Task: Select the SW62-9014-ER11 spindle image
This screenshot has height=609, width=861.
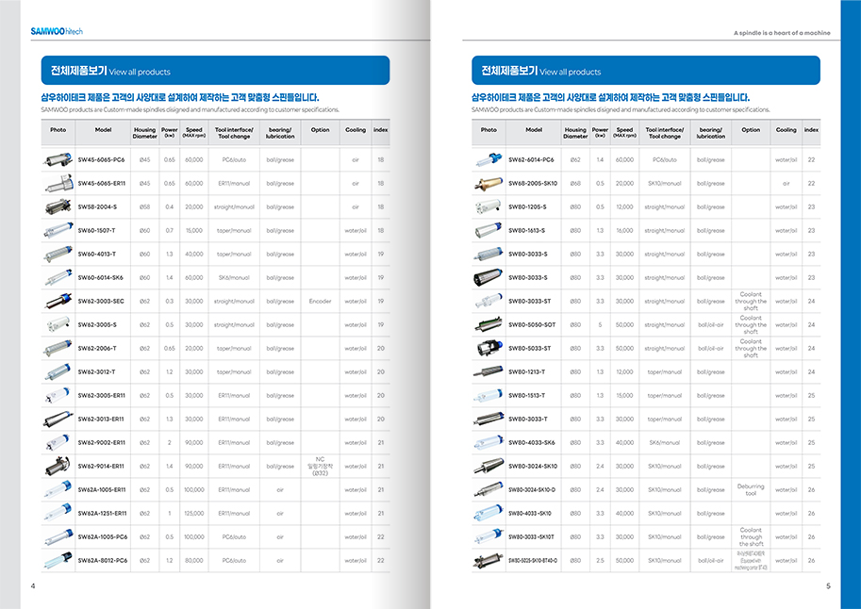Action: coord(58,466)
